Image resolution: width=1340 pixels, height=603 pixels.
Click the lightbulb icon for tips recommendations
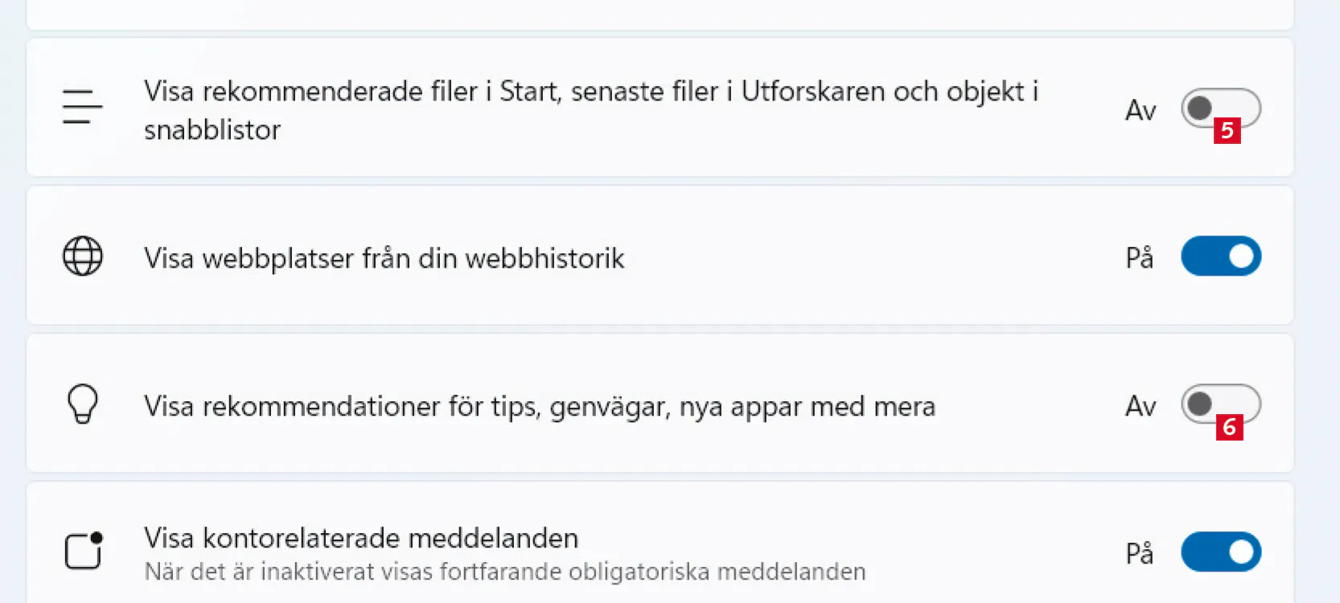pos(83,404)
